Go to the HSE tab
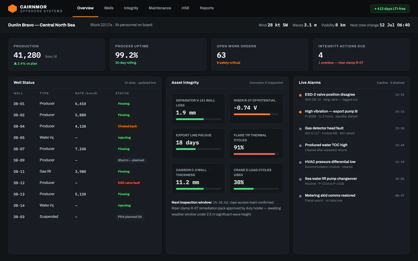 coord(185,8)
